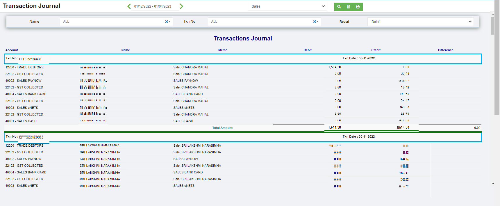Open the Sales journal type dropdown
This screenshot has height=206, width=500.
(287, 6)
